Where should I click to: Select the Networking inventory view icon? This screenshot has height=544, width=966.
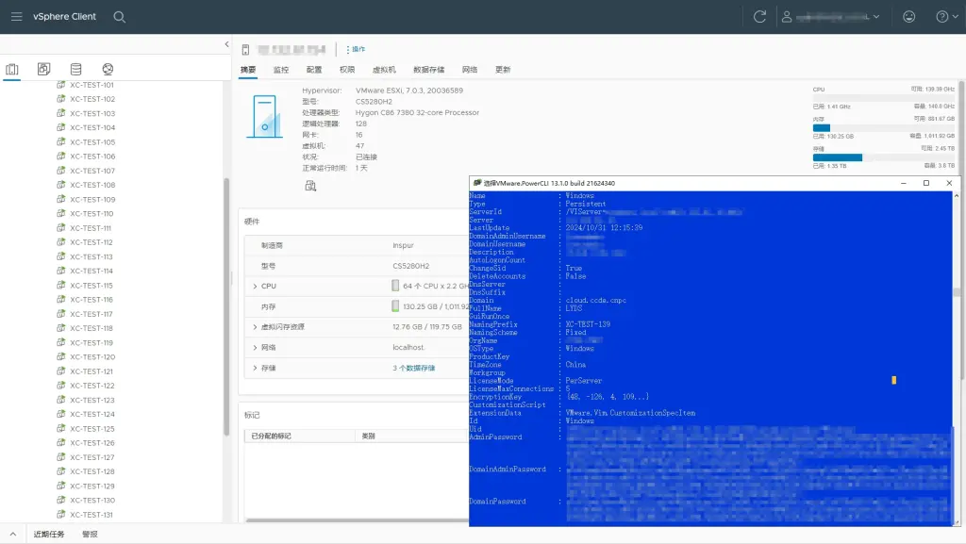click(x=108, y=69)
